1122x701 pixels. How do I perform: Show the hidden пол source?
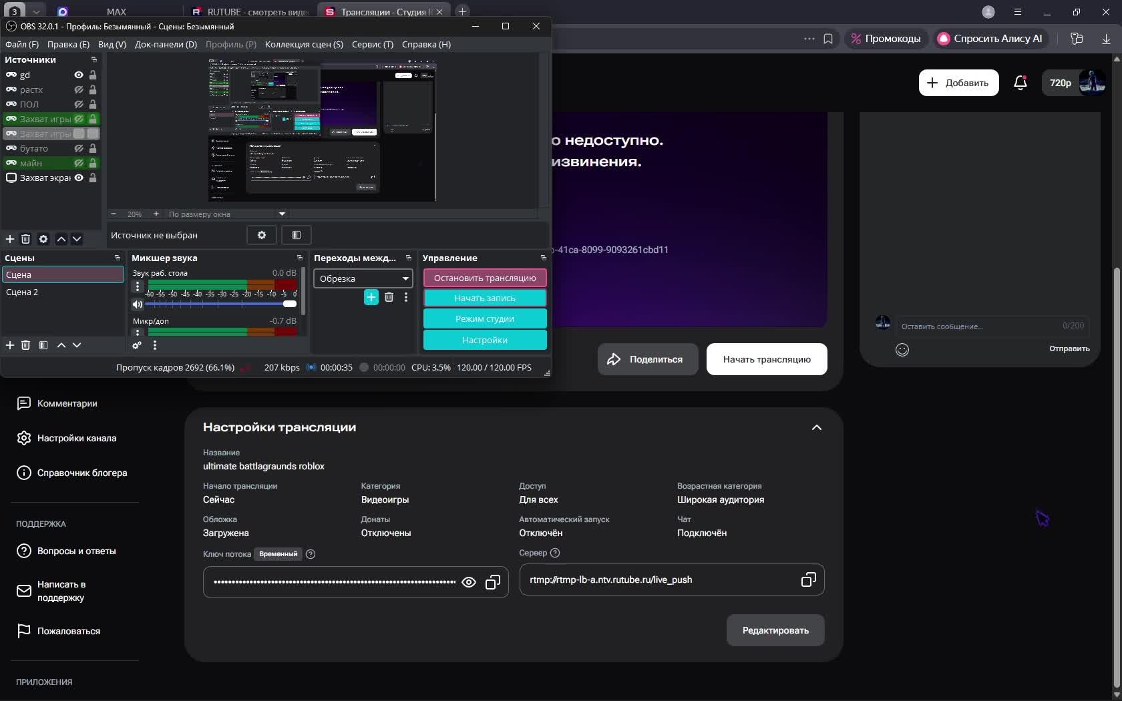pyautogui.click(x=79, y=104)
